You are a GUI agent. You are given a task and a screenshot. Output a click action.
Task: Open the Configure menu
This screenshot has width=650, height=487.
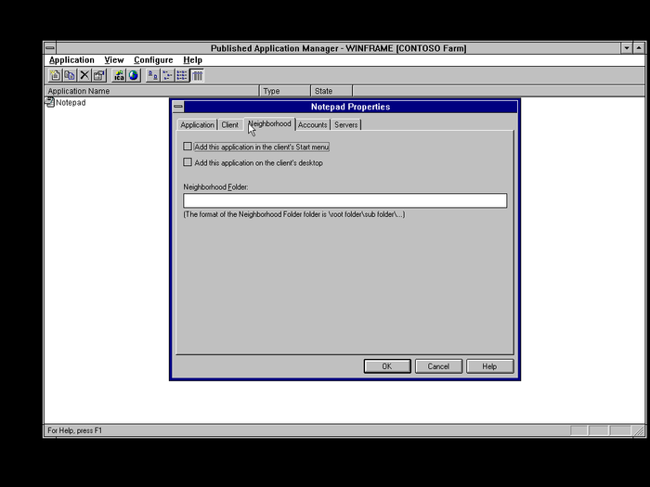[x=153, y=60]
